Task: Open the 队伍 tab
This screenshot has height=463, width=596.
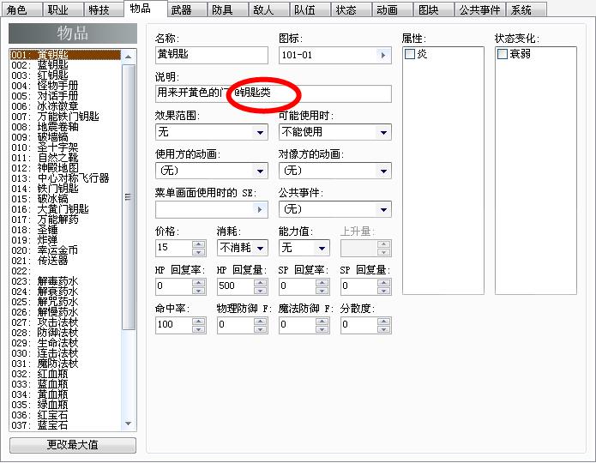Action: [309, 9]
